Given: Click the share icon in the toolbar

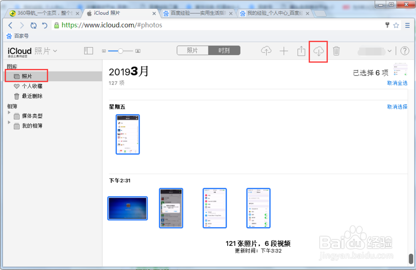Looking at the screenshot, I should point(301,51).
